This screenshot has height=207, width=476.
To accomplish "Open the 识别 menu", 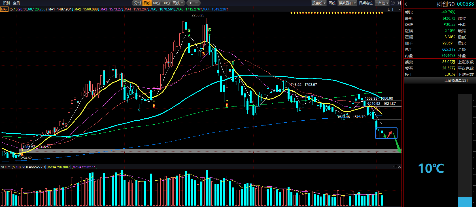I will pos(6,3).
